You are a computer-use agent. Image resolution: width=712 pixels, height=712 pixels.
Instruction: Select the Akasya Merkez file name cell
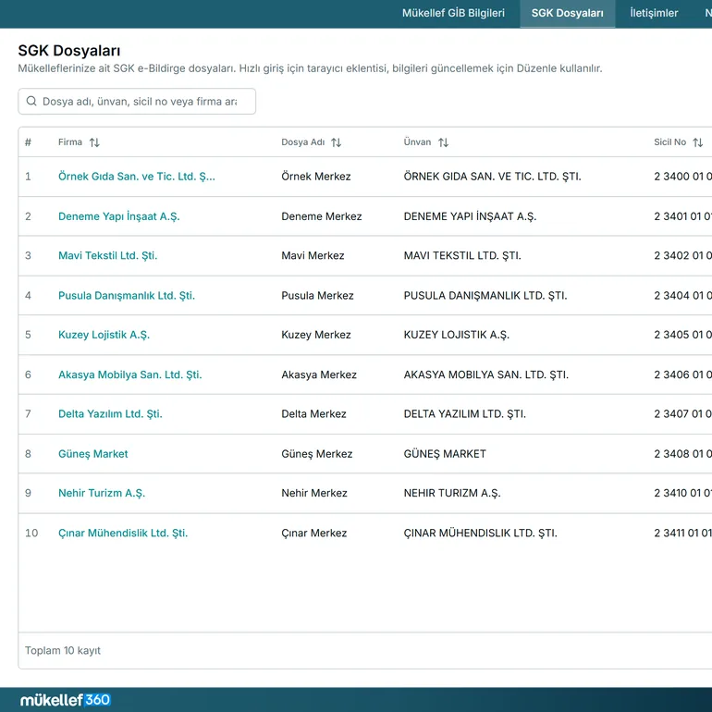[319, 374]
